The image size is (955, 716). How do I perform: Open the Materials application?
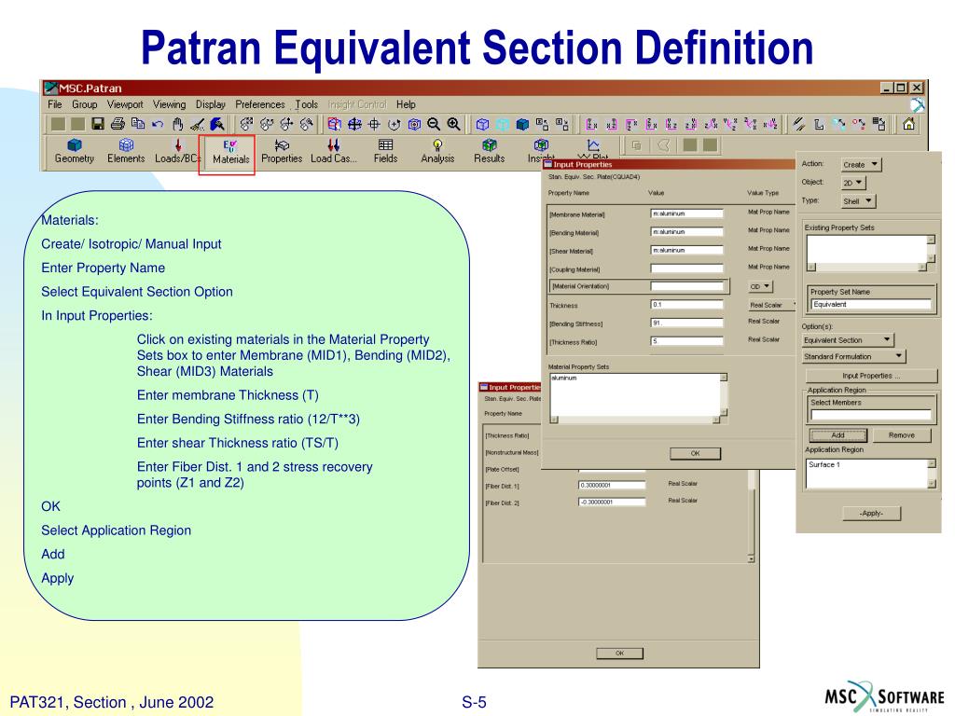231,152
